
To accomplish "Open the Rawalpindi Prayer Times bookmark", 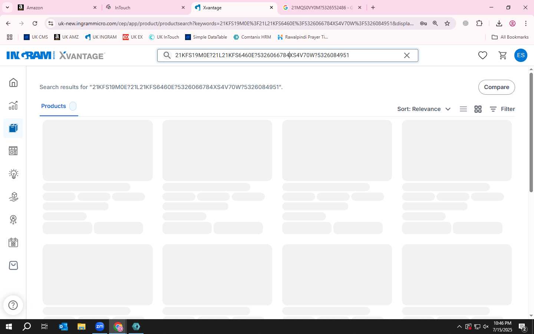I will pos(303,37).
